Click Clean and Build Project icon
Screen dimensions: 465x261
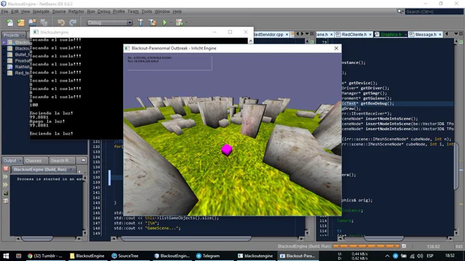tap(152, 23)
